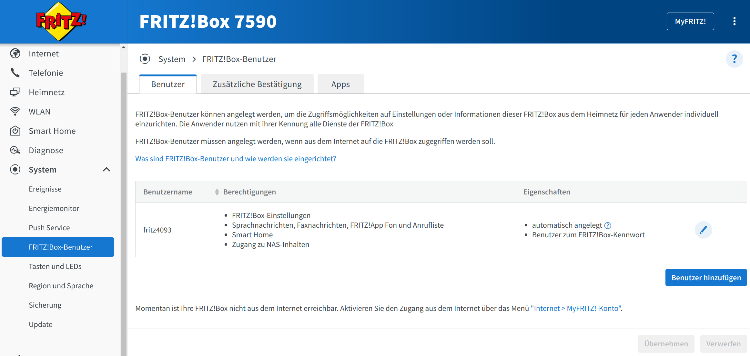Screen dimensions: 750x356
Task: Click the Benutzer hinzufügen button
Action: click(706, 278)
